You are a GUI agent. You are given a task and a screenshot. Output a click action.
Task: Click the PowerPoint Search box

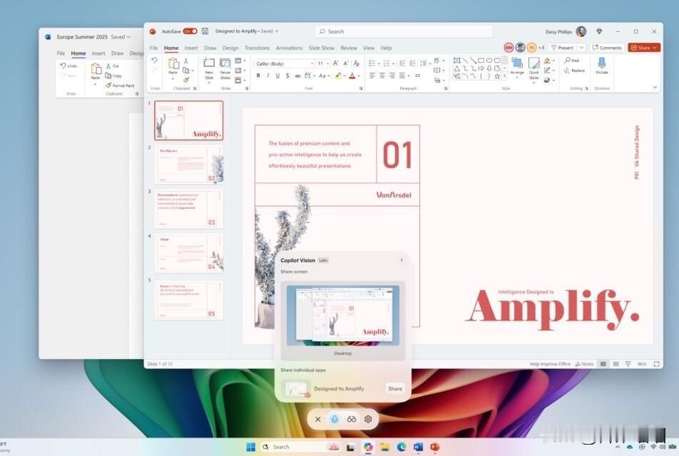pos(404,31)
